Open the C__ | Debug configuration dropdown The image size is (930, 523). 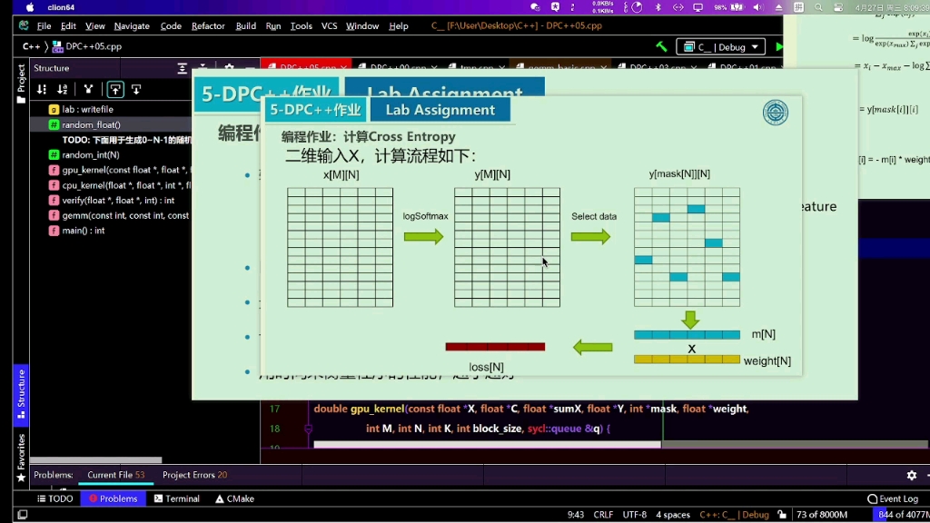720,47
